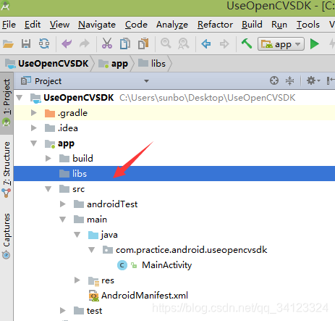Expand the build folder
Screen dimensions: 335x321
pyautogui.click(x=48, y=159)
